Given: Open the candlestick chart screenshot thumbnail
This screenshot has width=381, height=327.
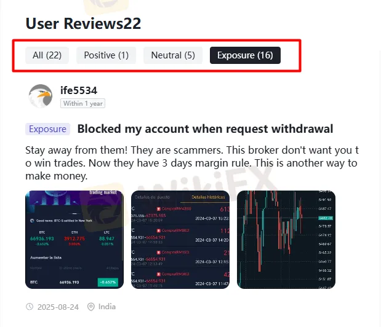Looking at the screenshot, I should [286, 240].
